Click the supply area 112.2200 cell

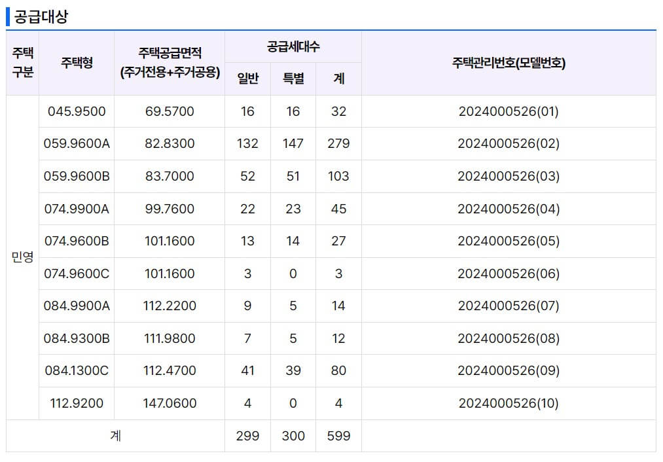coord(169,306)
